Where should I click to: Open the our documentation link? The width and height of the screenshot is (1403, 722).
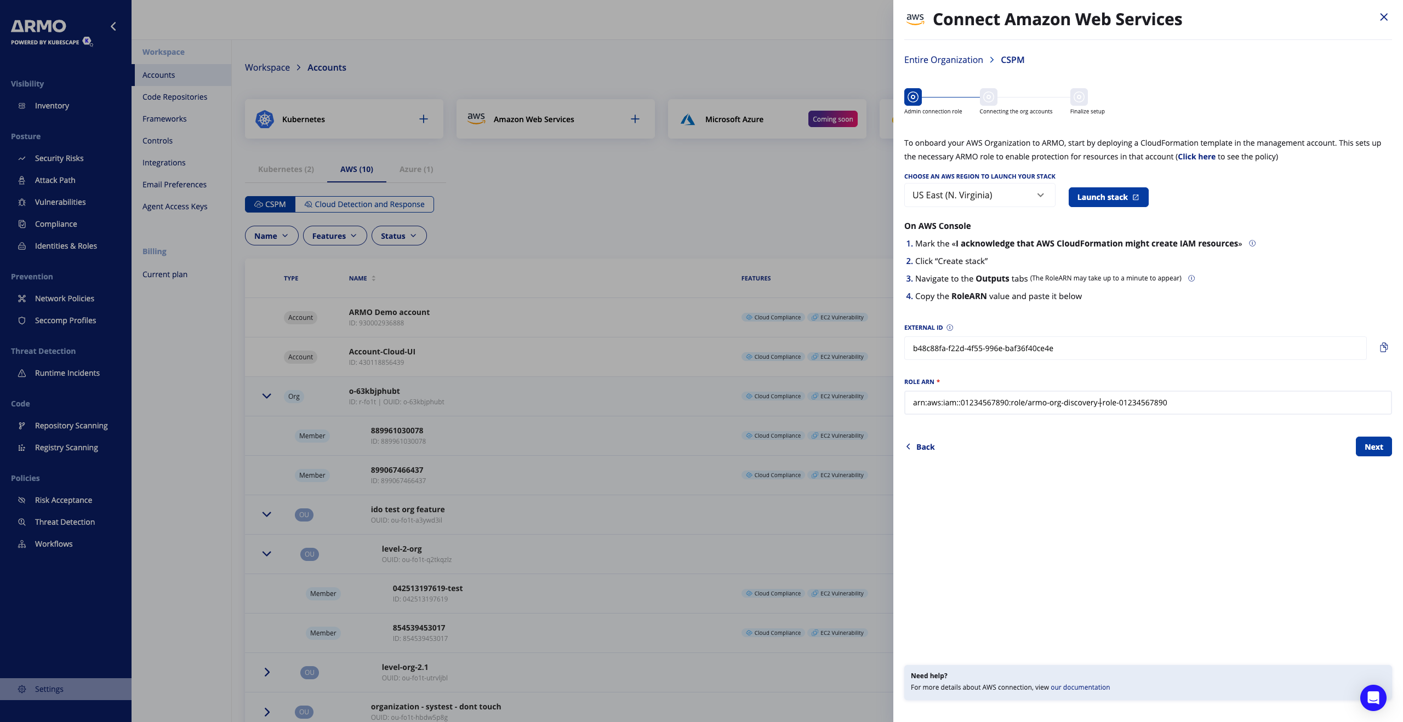click(1080, 687)
